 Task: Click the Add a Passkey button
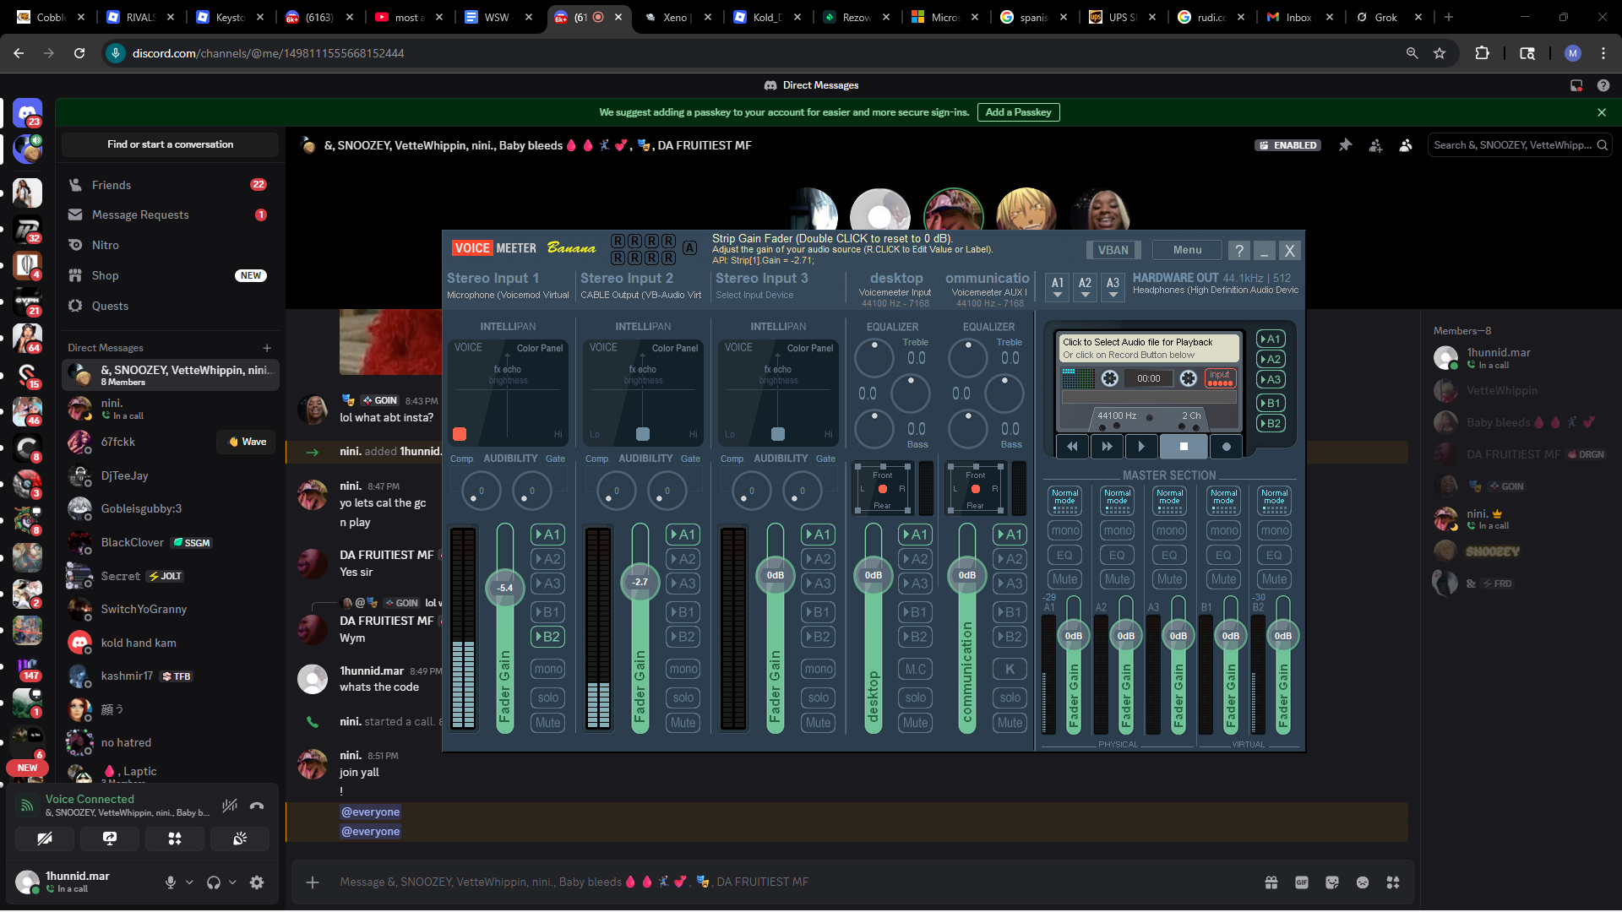pos(1018,112)
